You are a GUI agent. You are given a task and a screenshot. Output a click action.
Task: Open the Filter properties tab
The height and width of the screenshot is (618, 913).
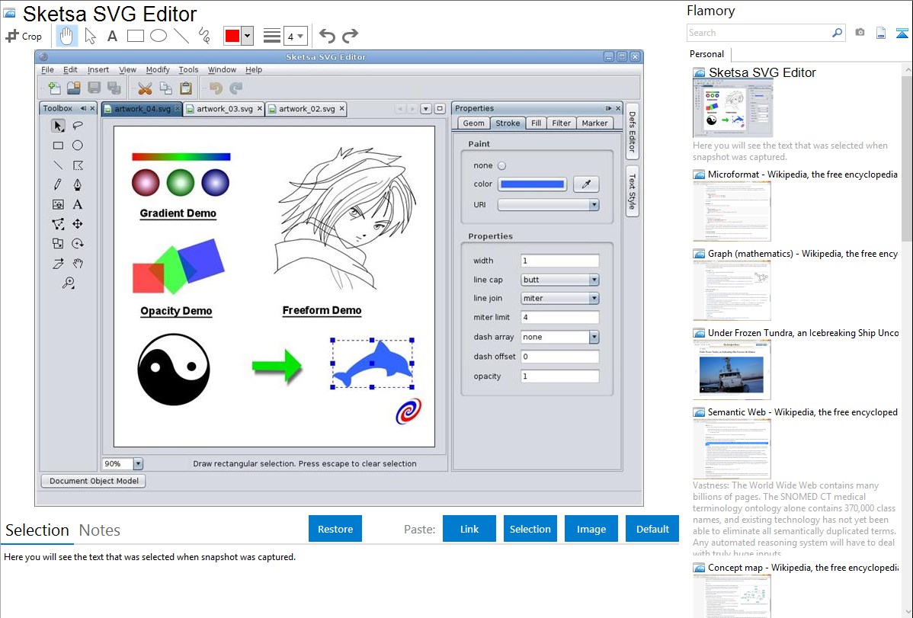tap(562, 123)
